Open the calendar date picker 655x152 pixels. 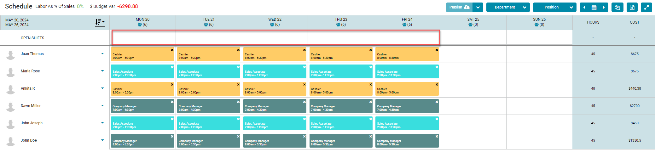(594, 7)
